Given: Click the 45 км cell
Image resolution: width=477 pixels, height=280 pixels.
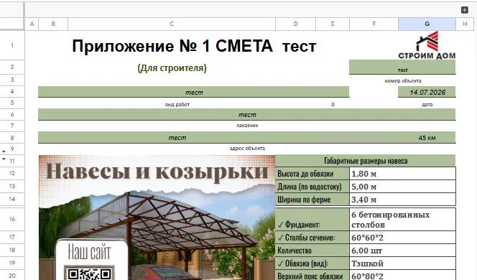Looking at the screenshot, I should 427,138.
